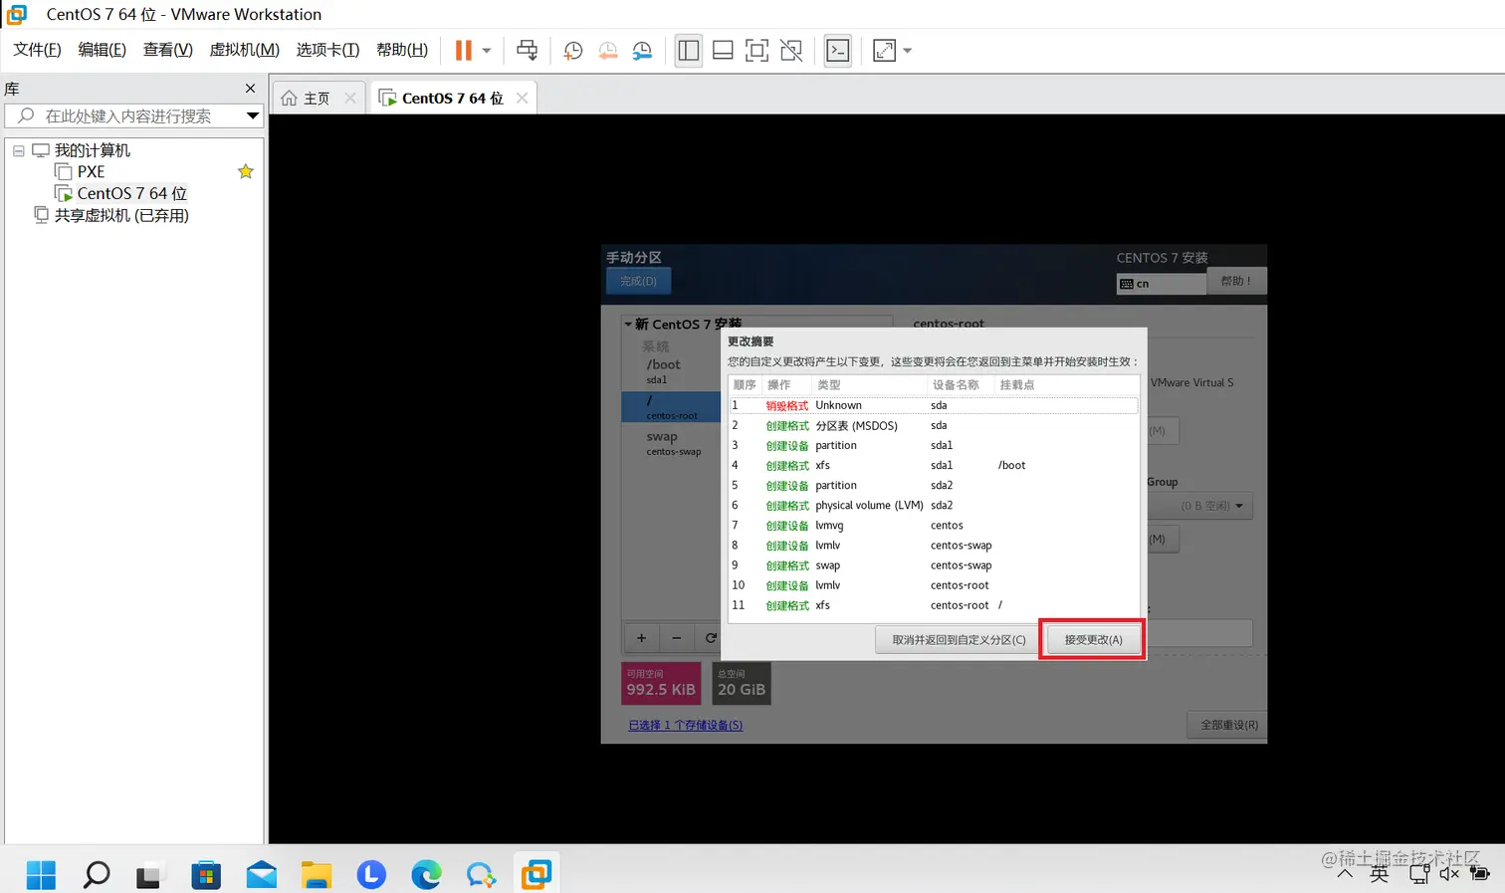This screenshot has width=1505, height=893.
Task: Open the Windows Start menu
Action: [41, 874]
